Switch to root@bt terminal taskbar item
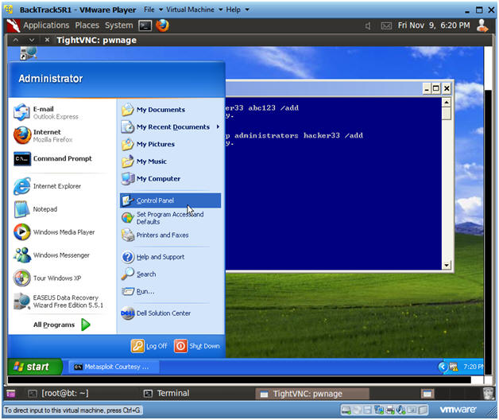 coord(58,394)
